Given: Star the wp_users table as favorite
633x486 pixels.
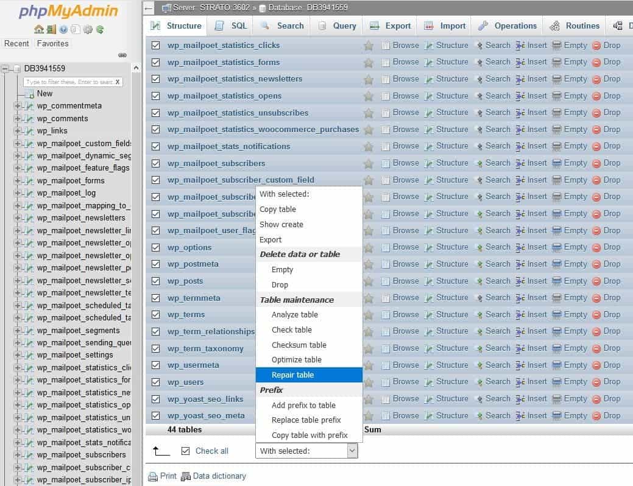Looking at the screenshot, I should (368, 382).
